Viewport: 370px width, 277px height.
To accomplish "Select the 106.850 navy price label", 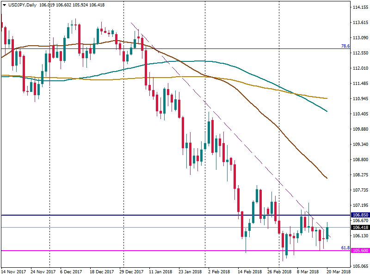I will pyautogui.click(x=359, y=215).
